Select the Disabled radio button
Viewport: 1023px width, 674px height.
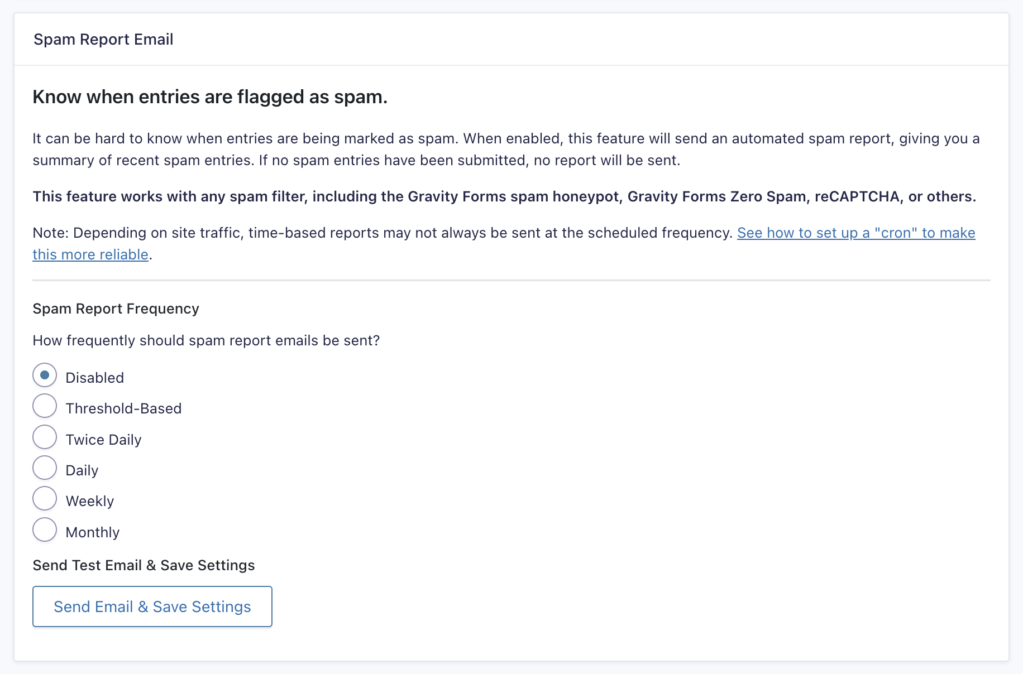coord(45,375)
